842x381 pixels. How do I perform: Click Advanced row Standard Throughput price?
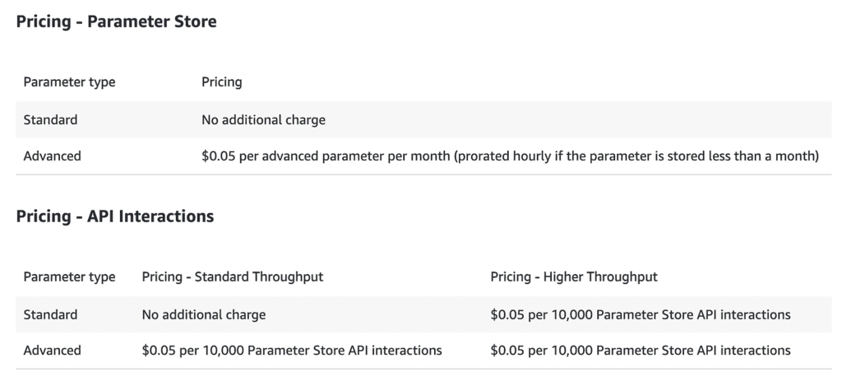(292, 351)
